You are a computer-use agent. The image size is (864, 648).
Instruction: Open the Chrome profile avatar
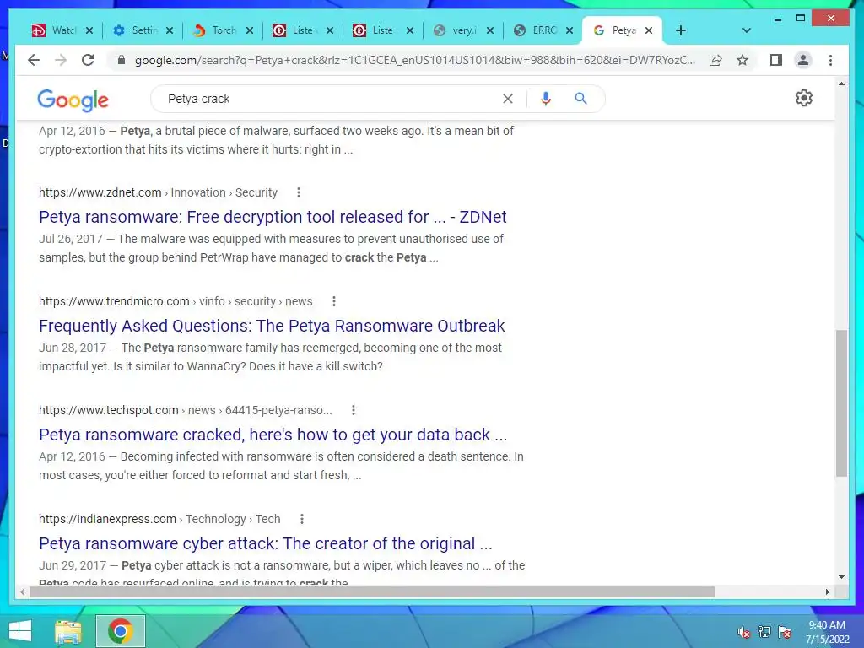point(803,60)
